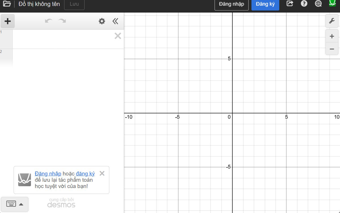Click the blue Đăng ký button
The height and width of the screenshot is (213, 340).
pyautogui.click(x=265, y=4)
